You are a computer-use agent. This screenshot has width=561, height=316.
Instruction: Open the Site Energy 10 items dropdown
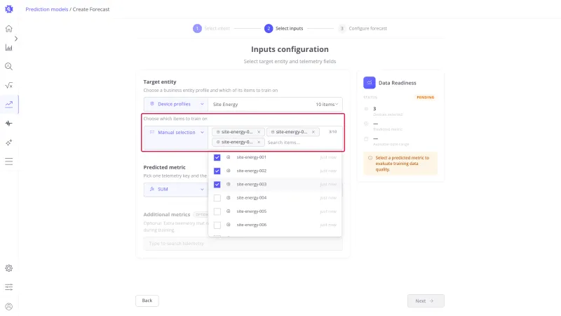275,104
